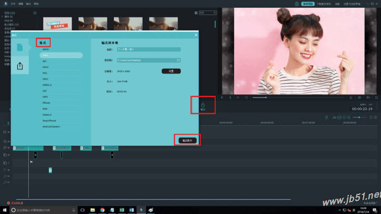Add a new track at the bottom left
Viewport: 381px width, 214px height.
[15, 203]
